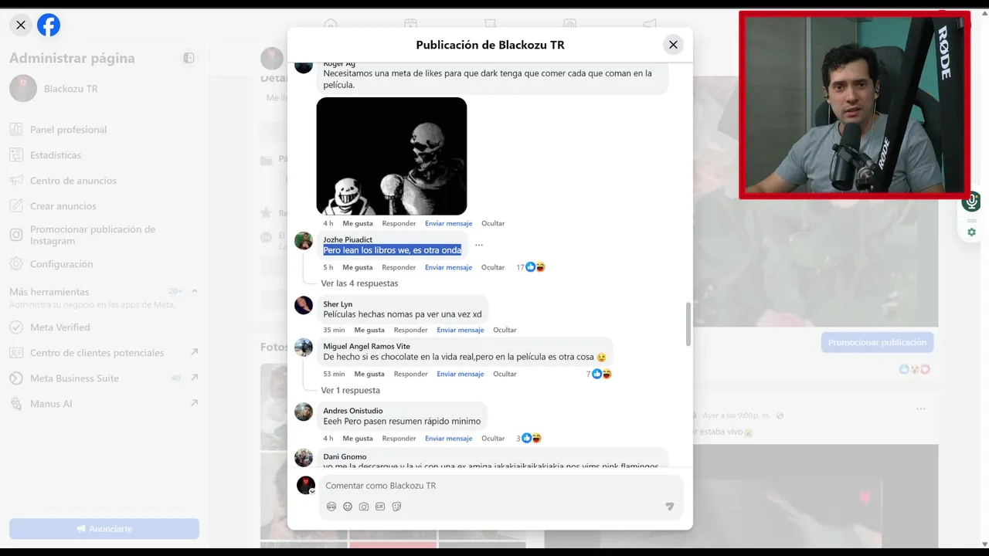
Task: Click Andres Onistudio's avatar
Action: 304,412
